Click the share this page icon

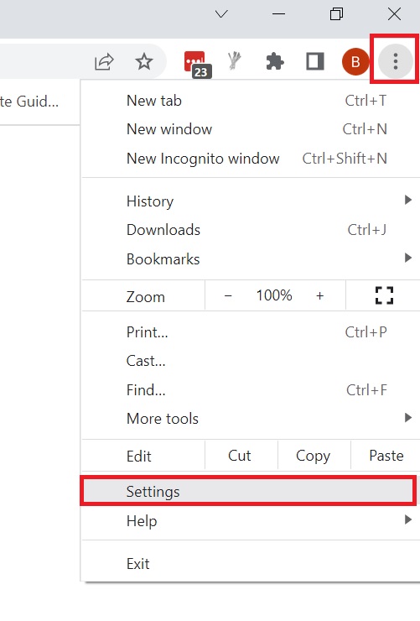click(x=104, y=61)
